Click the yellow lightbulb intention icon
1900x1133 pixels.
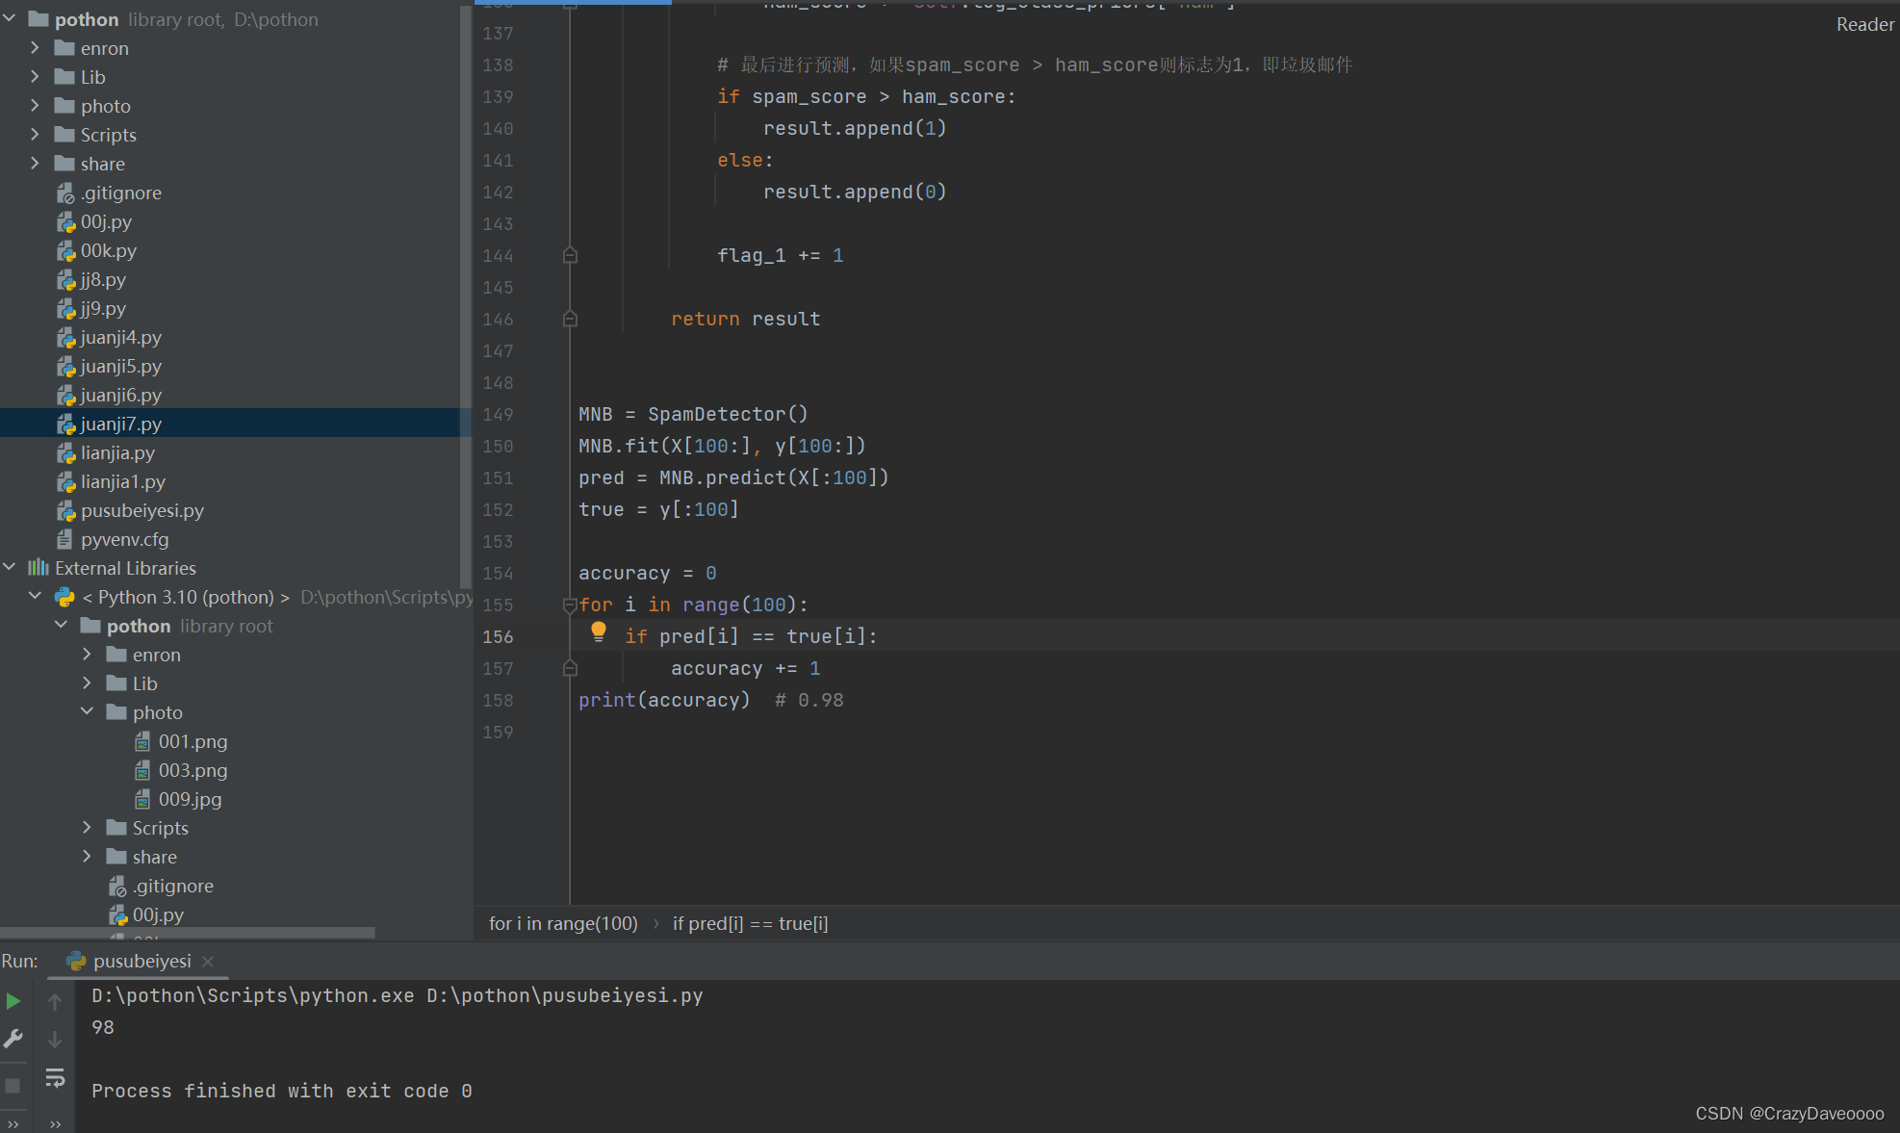(599, 631)
